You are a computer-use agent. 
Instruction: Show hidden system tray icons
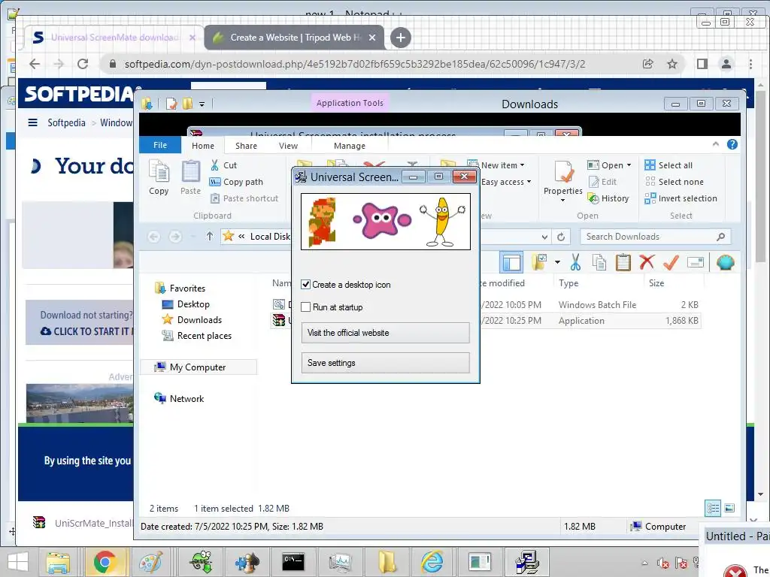(x=644, y=563)
